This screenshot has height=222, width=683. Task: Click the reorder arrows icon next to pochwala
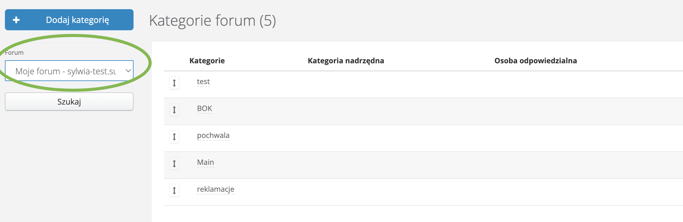tap(174, 137)
